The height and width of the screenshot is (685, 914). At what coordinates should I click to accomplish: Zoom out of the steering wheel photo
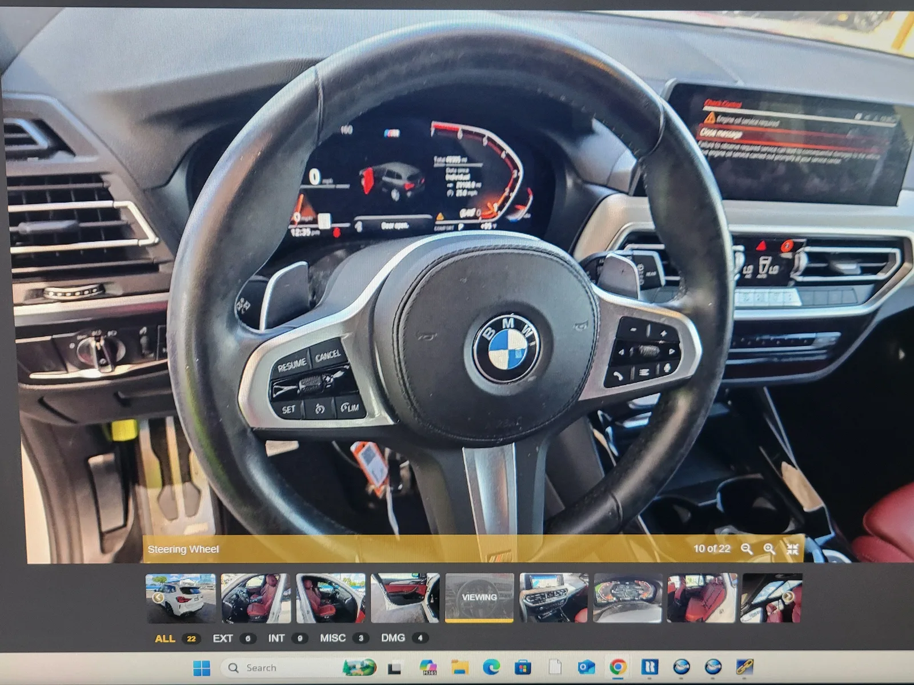tap(746, 549)
